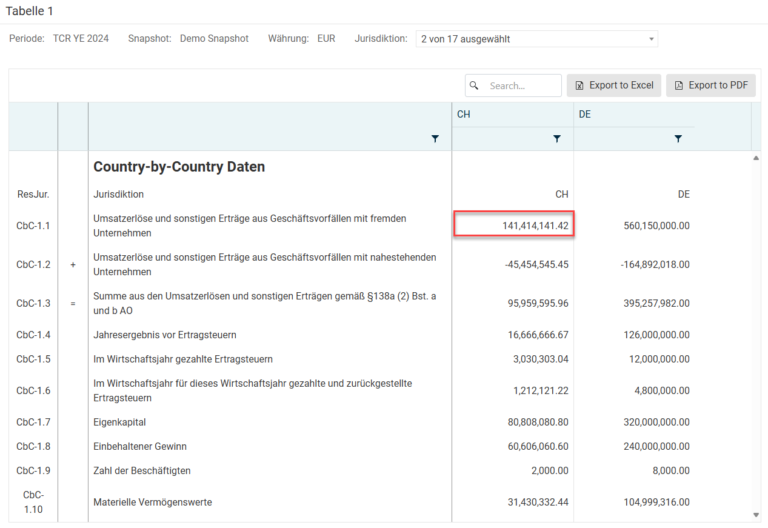The width and height of the screenshot is (768, 528).
Task: Click the Eigenkapital row label
Action: pyautogui.click(x=119, y=422)
